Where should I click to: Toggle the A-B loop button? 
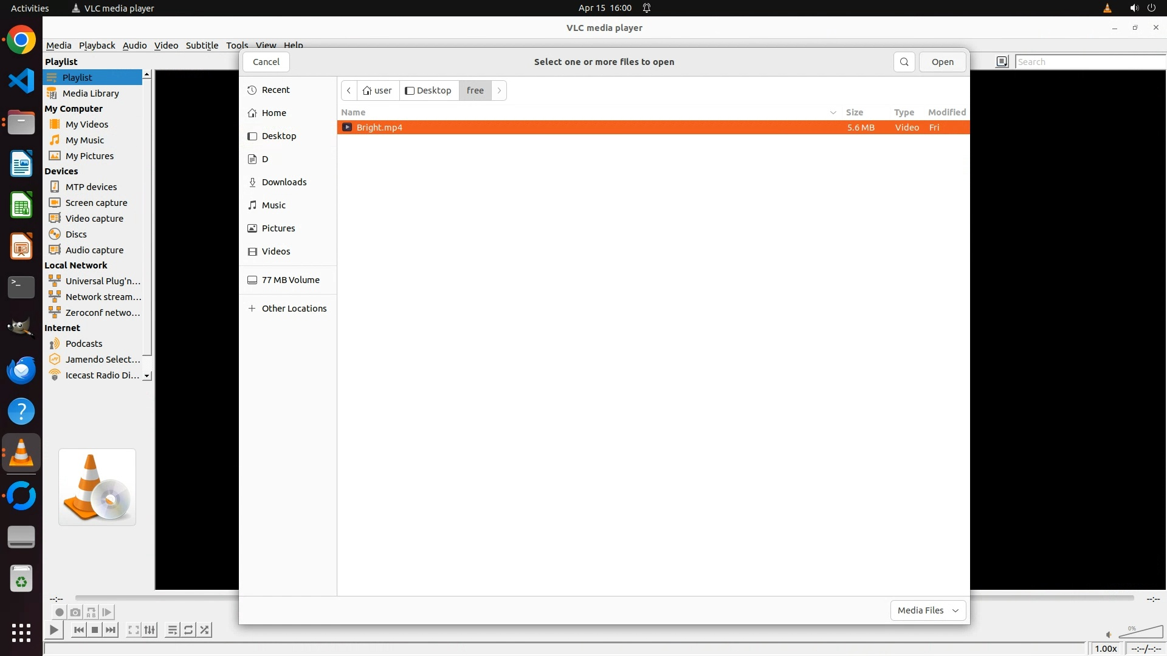pos(91,612)
